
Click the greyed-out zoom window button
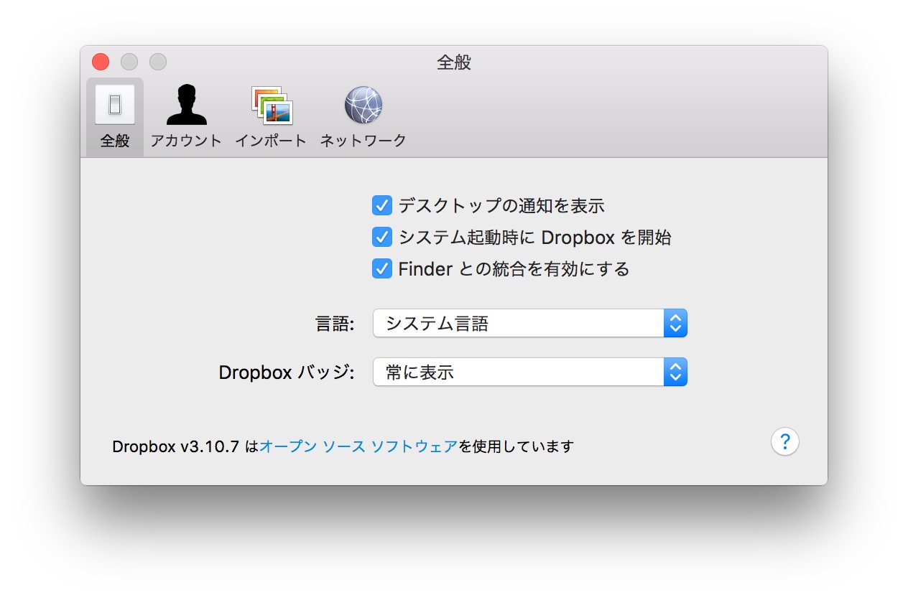click(158, 62)
